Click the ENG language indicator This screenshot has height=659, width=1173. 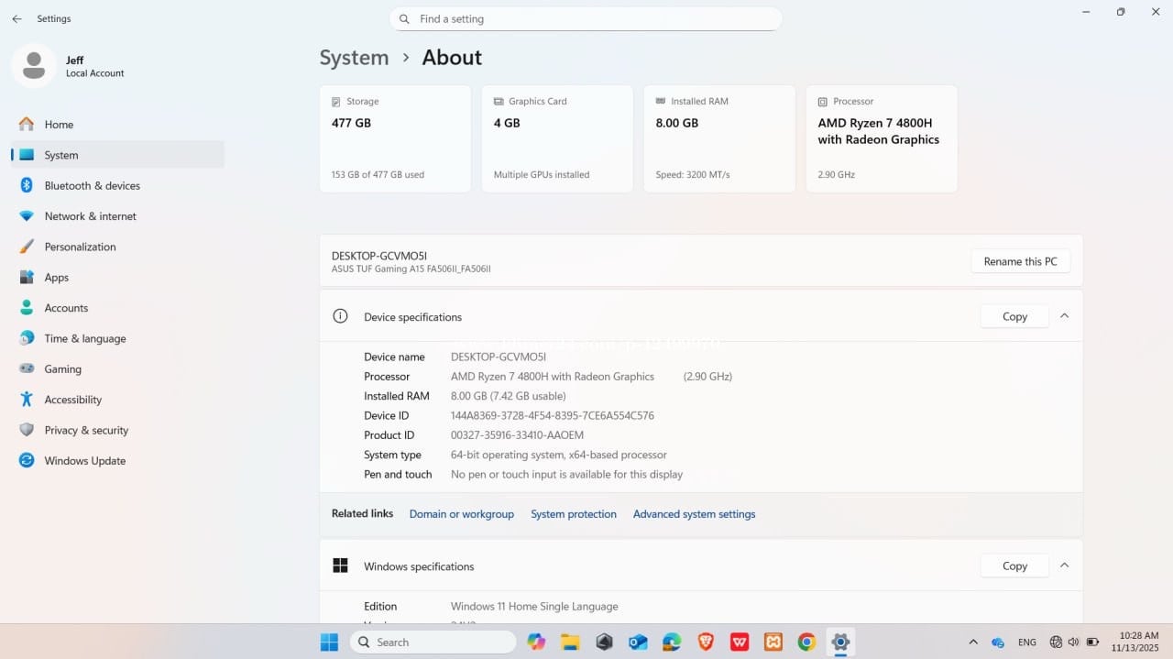click(1027, 643)
